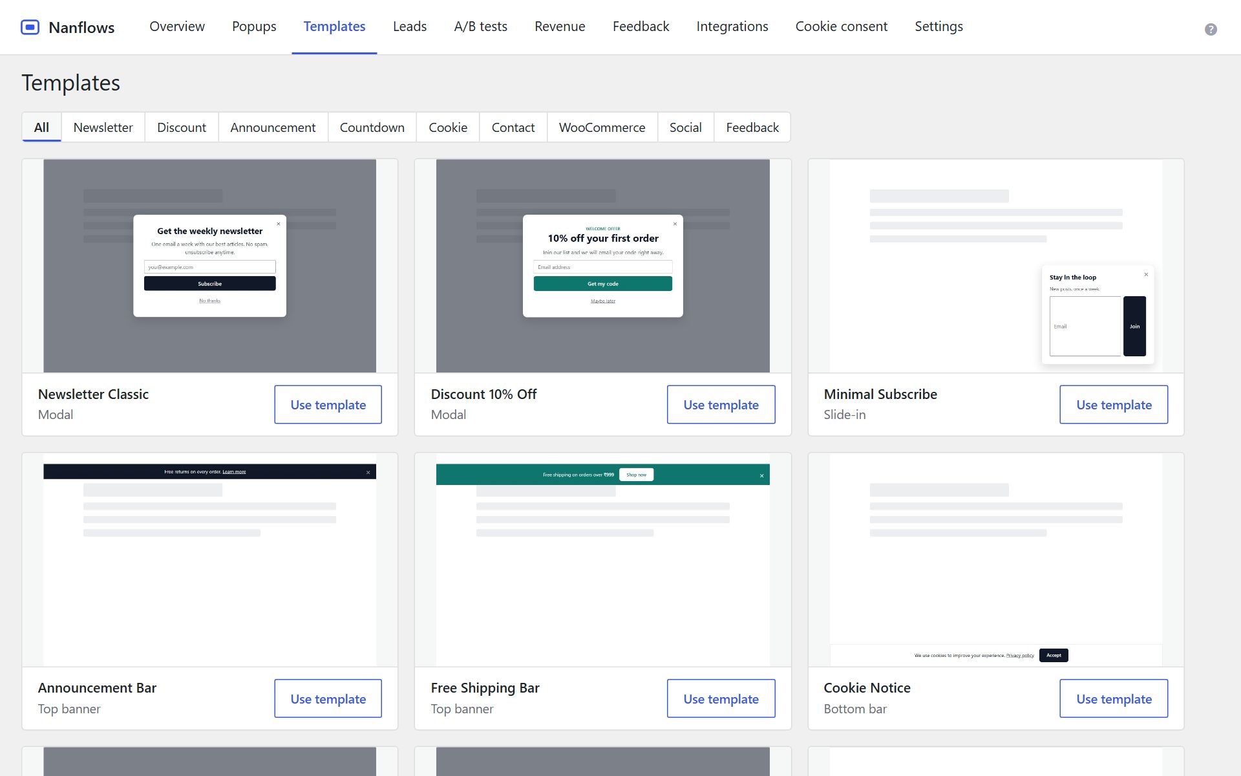Go to the Popups nav tab
Screen dimensions: 1241x776
254,27
